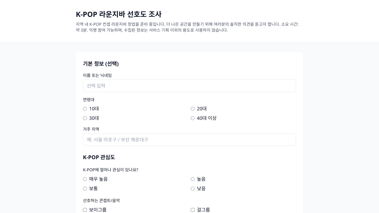The width and height of the screenshot is (379, 213).
Task: Enable the 걸그룹 checkbox
Action: pos(193,210)
